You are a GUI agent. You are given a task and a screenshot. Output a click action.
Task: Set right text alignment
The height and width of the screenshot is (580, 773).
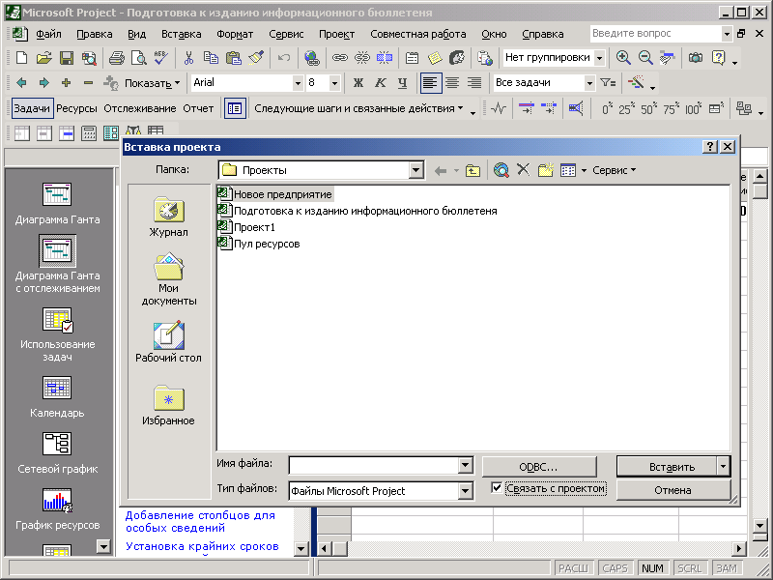474,83
